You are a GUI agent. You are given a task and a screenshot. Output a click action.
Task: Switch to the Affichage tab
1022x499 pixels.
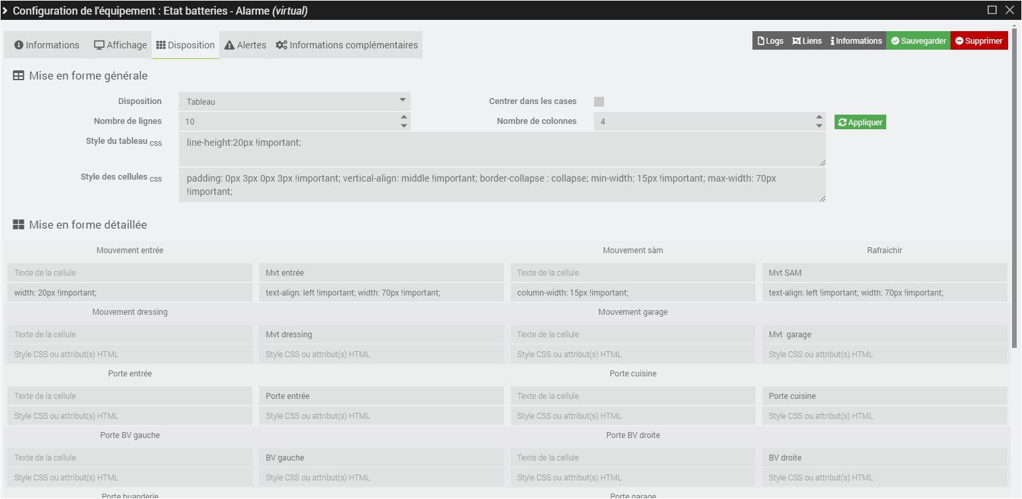click(120, 45)
